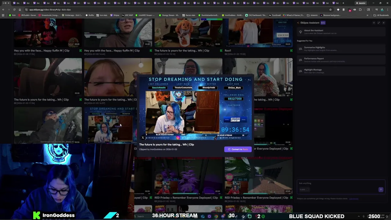Image resolution: width=391 pixels, height=220 pixels.
Task: Open the Kick bookmark
Action: [x=12, y=15]
